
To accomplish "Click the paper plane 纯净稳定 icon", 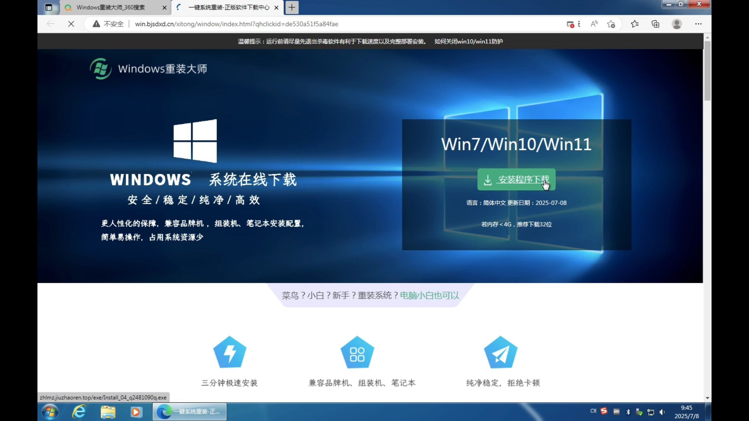I will point(501,352).
